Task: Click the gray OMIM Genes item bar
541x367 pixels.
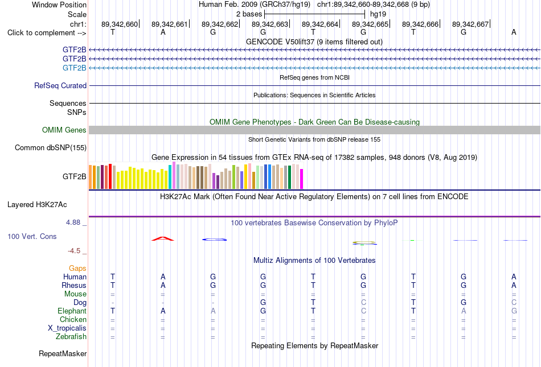Action: coord(314,130)
